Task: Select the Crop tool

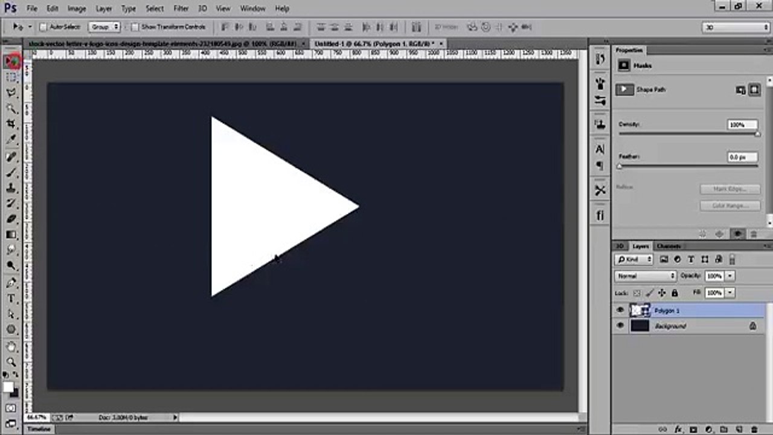Action: (11, 124)
